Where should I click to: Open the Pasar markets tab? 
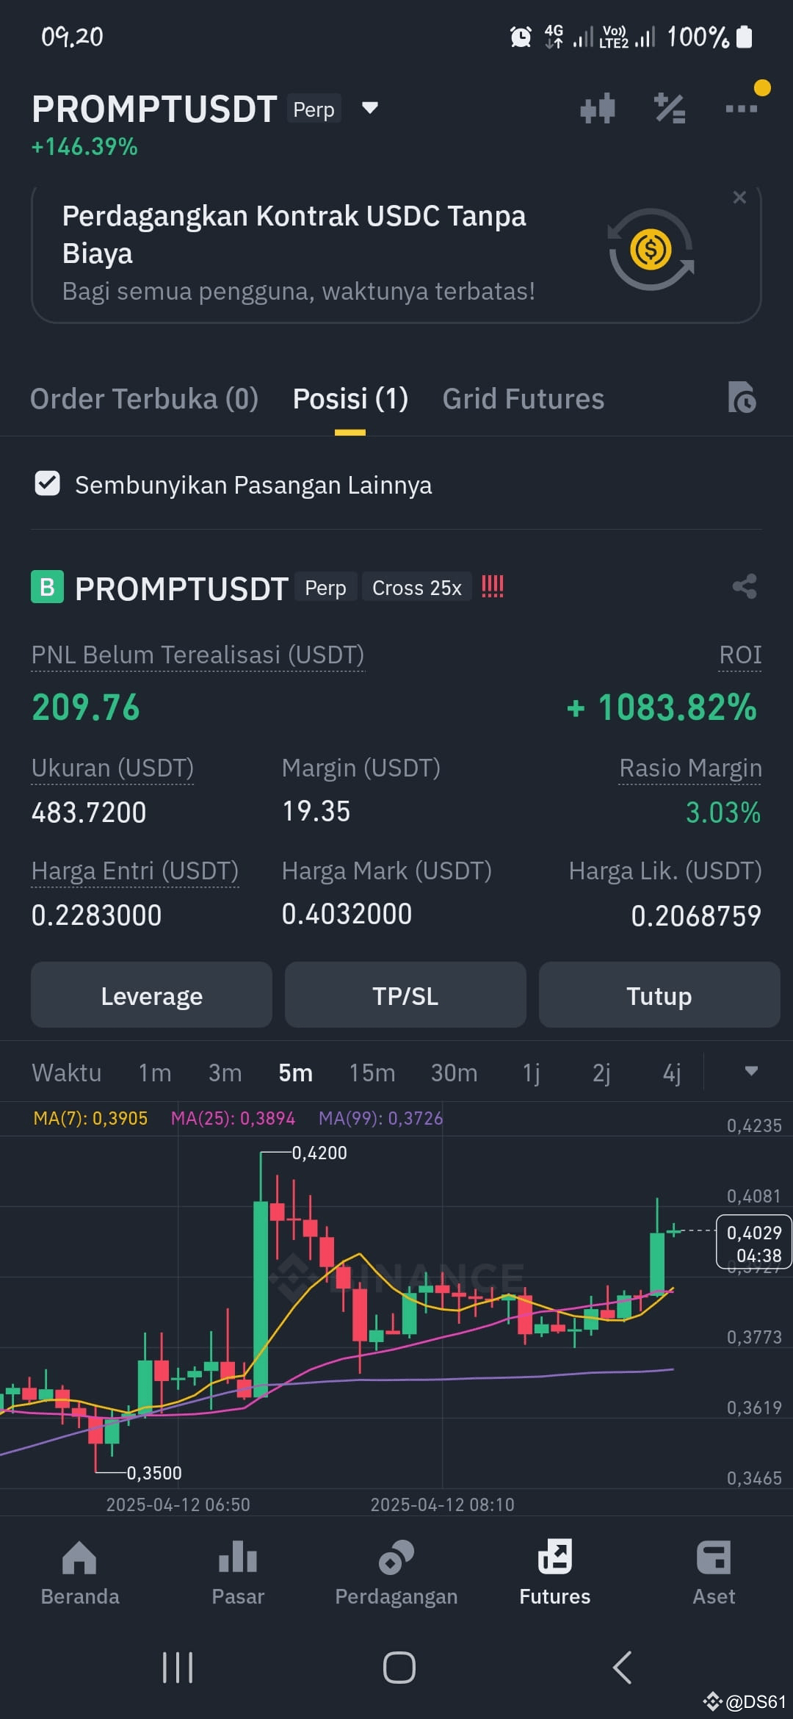(x=238, y=1572)
